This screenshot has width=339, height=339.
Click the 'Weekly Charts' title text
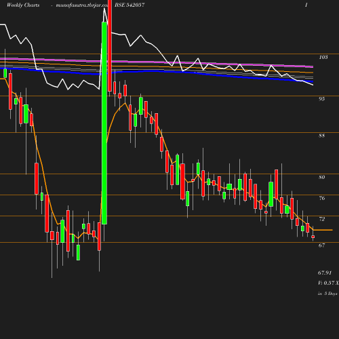coord(23,5)
